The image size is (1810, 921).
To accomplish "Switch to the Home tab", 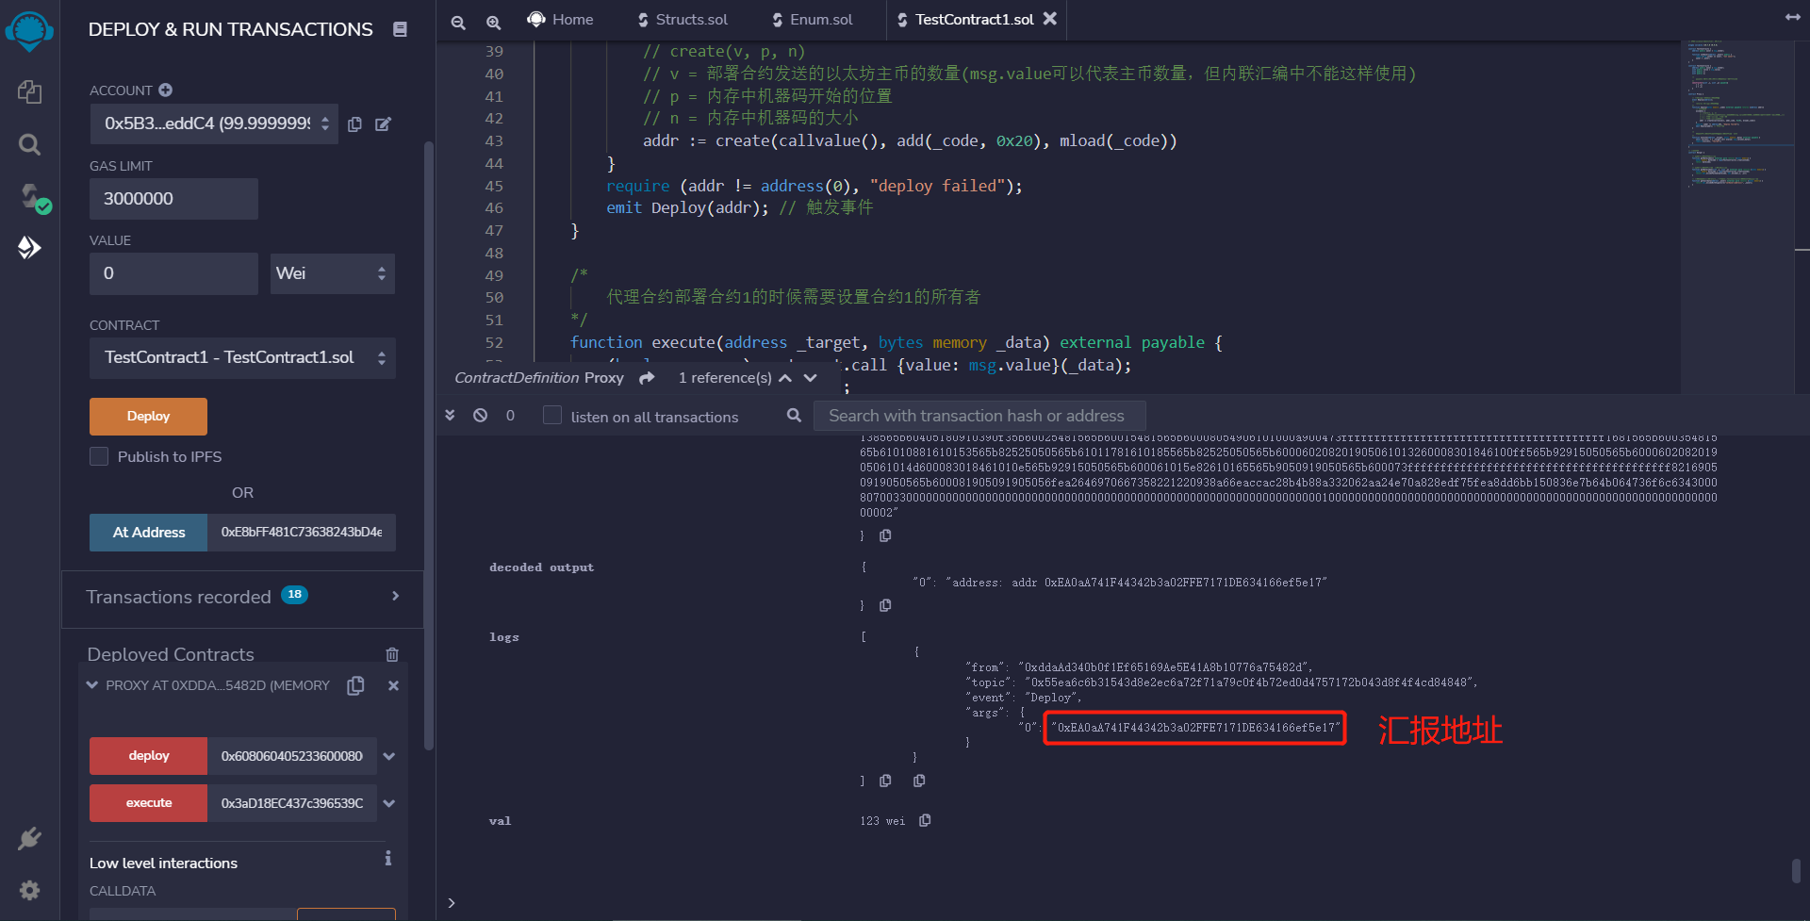I will [x=560, y=20].
